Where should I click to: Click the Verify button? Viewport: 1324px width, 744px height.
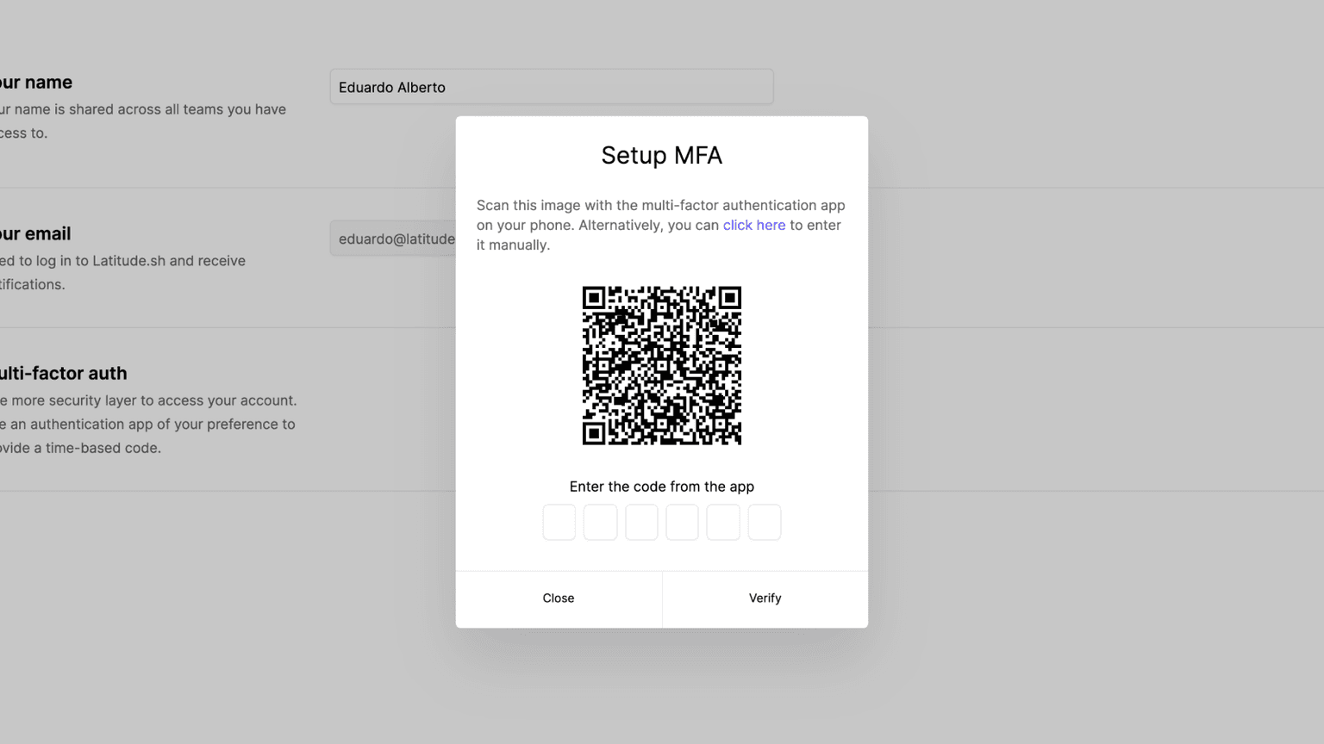click(765, 598)
